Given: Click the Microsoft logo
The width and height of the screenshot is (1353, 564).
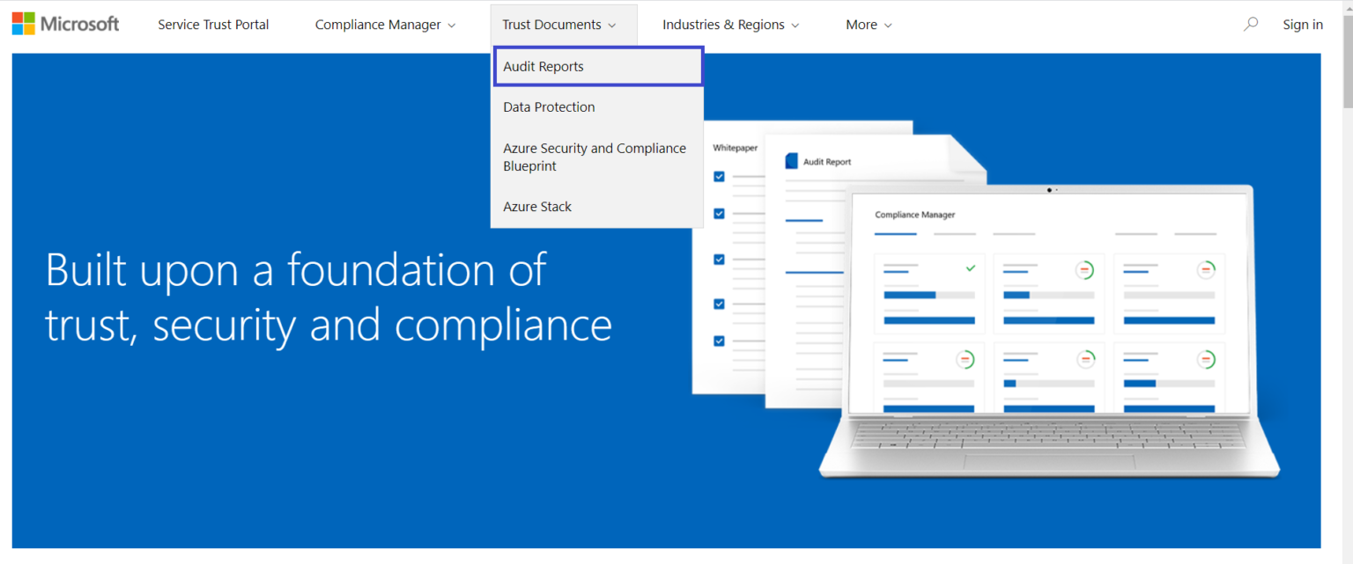Looking at the screenshot, I should 65,23.
